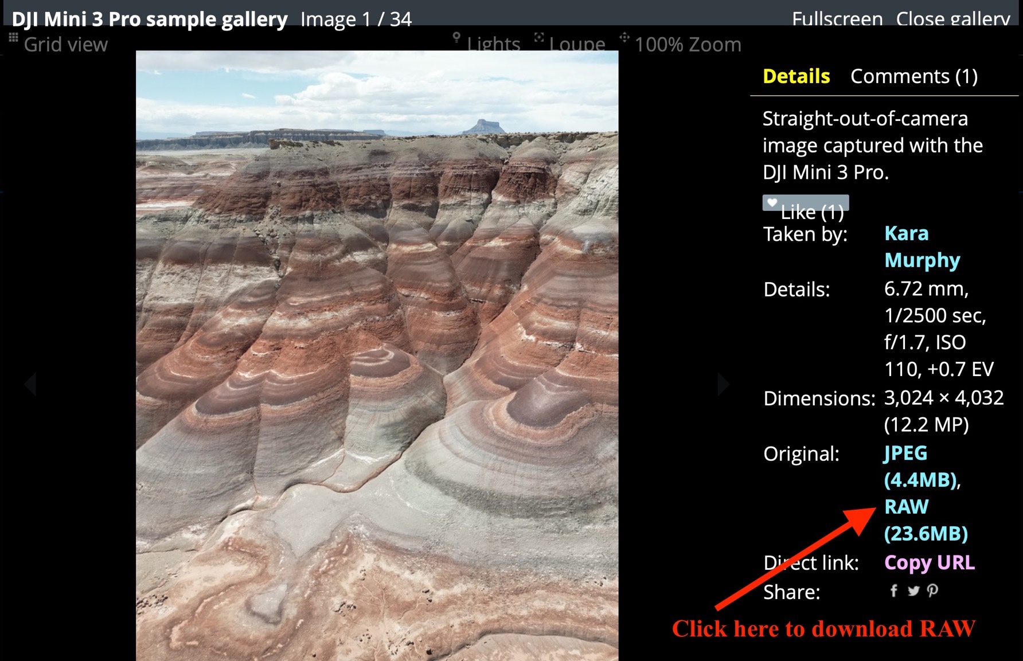Switch to the Details tab
Image resolution: width=1023 pixels, height=661 pixels.
pos(796,76)
